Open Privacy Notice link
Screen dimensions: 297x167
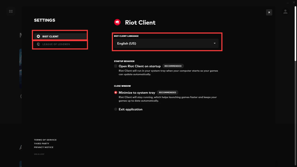(x=44, y=148)
